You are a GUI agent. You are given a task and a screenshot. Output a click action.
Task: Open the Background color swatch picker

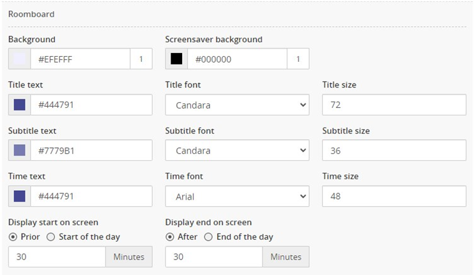(x=19, y=59)
